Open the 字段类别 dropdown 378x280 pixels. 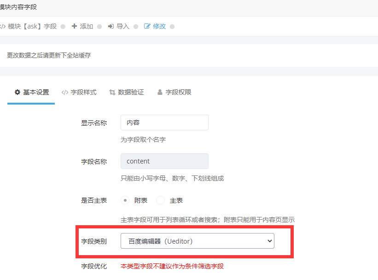tap(198, 241)
